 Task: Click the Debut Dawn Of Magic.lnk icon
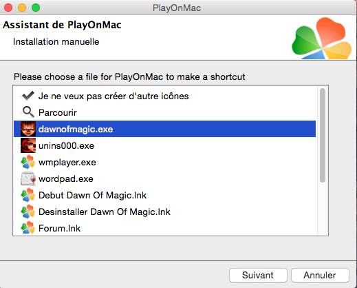coord(28,195)
